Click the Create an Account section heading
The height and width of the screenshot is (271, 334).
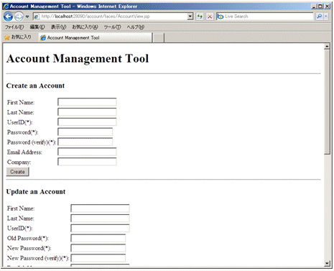click(35, 86)
